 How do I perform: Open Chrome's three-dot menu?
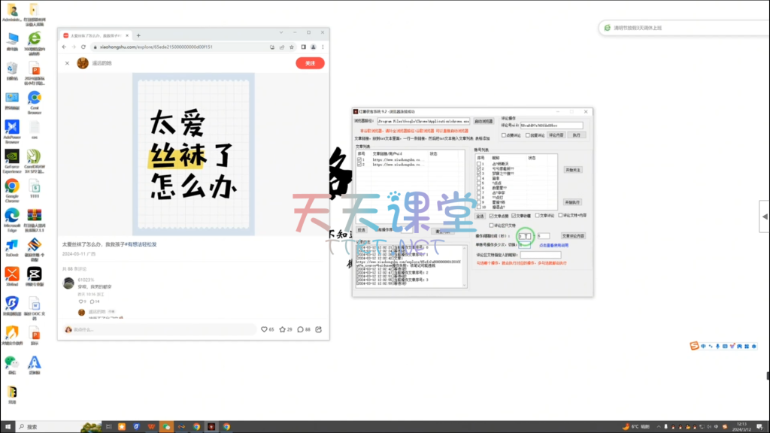[x=323, y=47]
